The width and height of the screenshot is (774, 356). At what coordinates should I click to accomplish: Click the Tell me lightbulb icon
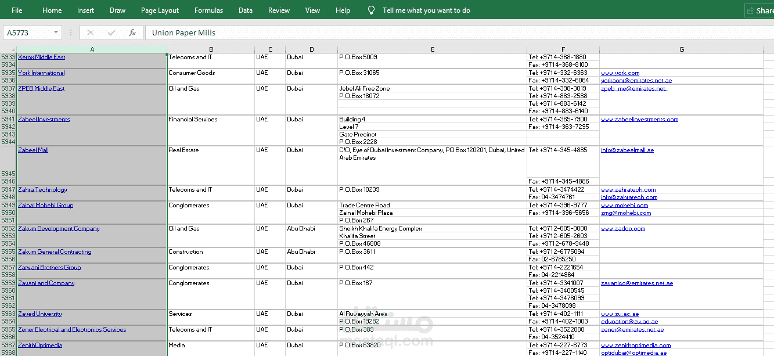tap(372, 10)
